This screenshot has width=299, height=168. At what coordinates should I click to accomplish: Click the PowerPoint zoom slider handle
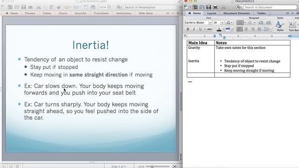pos(152,167)
